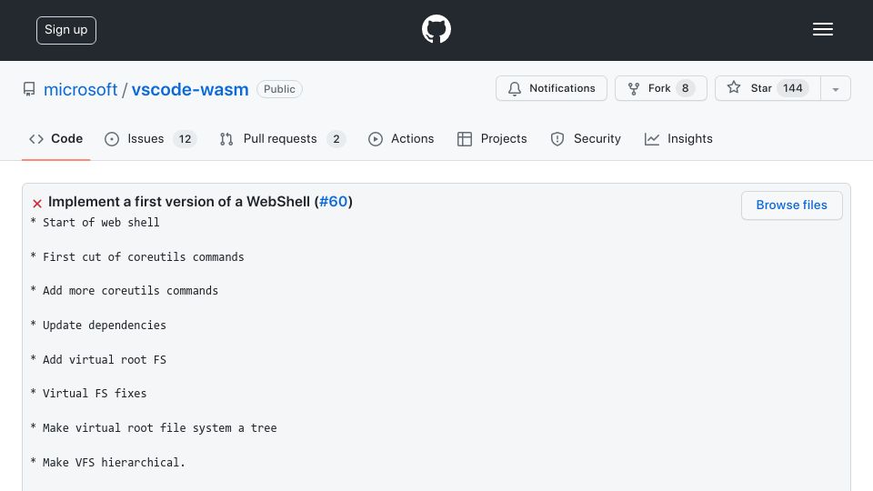
Task: Click the line "Update dependencies"
Action: coord(104,326)
